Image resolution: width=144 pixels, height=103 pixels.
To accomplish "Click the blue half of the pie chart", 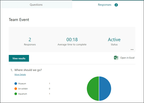I will pyautogui.click(x=105, y=89).
